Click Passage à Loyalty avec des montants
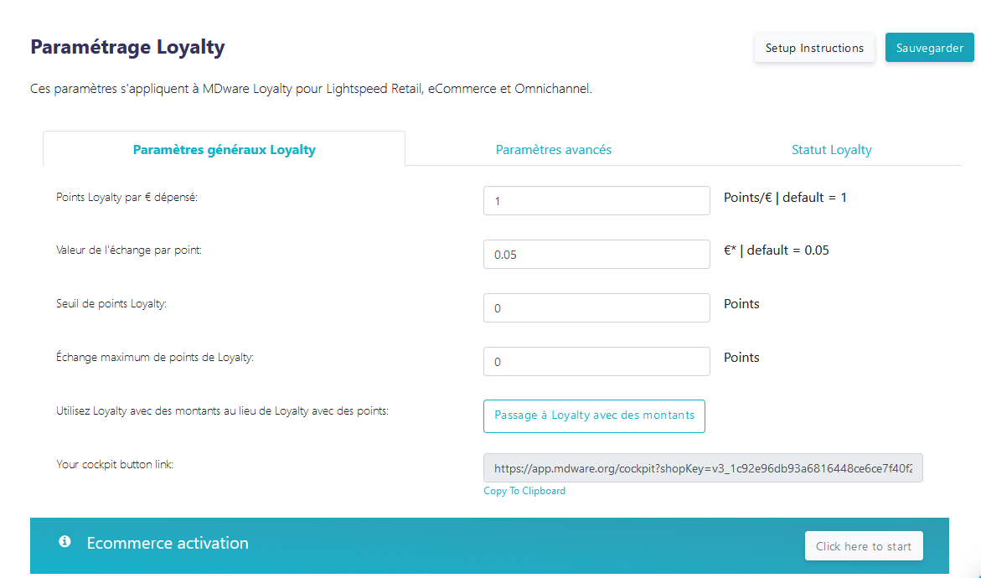 point(594,416)
